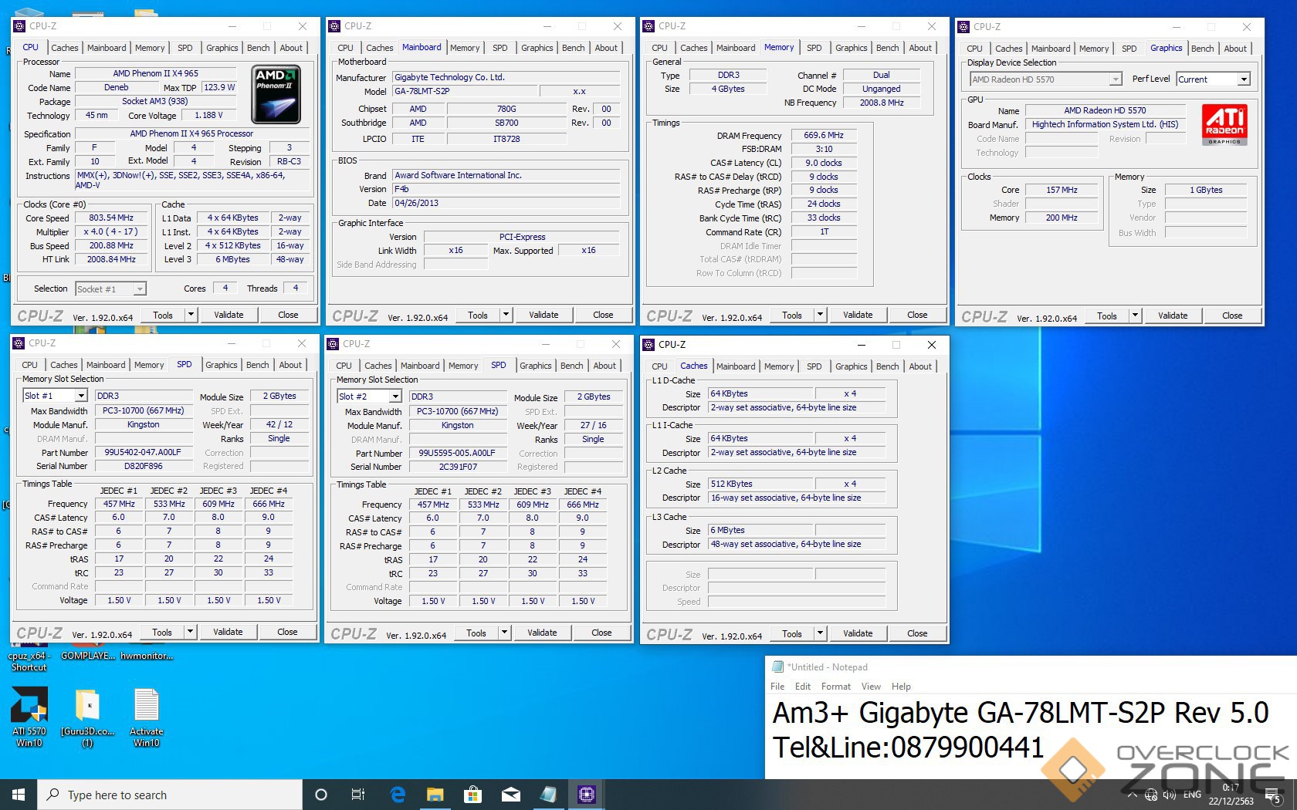Open Task View from taskbar
Viewport: 1297px width, 810px height.
(358, 795)
